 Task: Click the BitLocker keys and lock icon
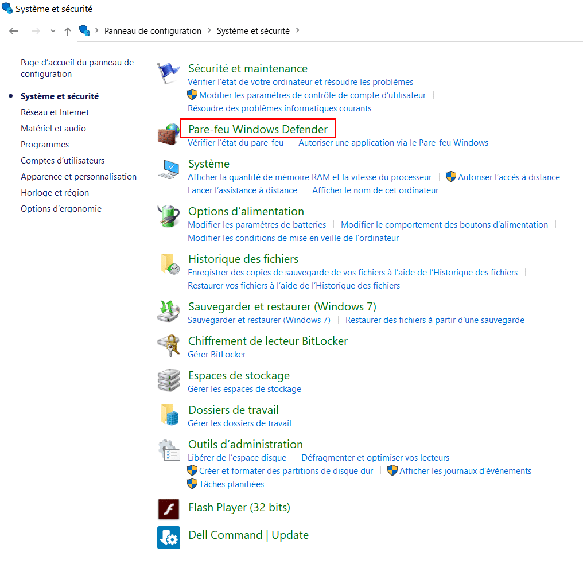(169, 346)
